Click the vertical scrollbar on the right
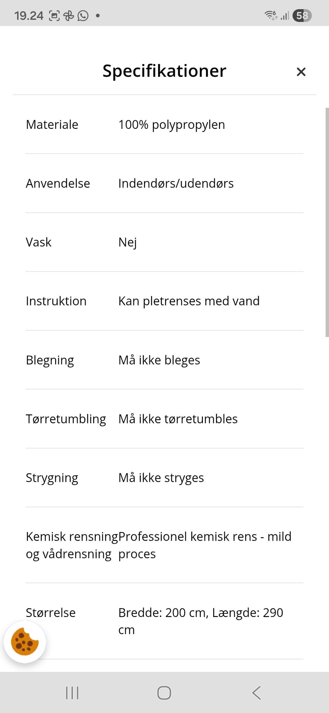Screen dimensions: 329x713 (x=327, y=222)
